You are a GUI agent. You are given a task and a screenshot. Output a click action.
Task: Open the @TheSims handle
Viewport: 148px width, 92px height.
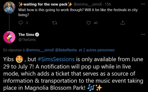(27, 40)
